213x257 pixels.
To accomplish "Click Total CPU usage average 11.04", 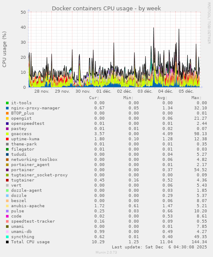I will (x=166, y=242).
